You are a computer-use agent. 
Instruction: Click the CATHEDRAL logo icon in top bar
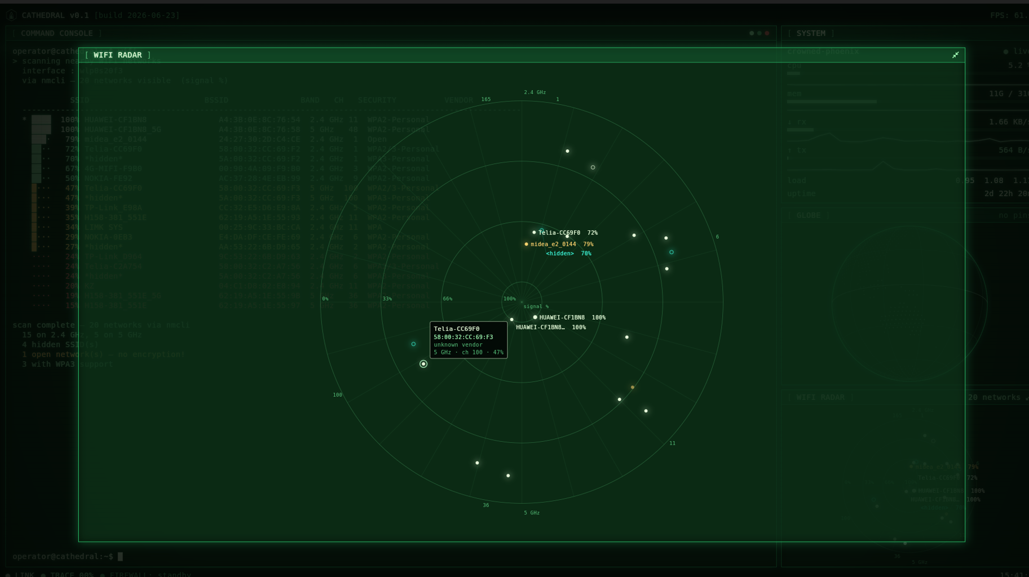click(x=11, y=15)
